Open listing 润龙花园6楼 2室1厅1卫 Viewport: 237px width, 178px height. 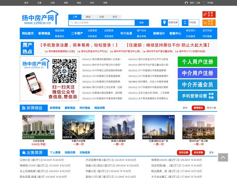[x=176, y=165]
